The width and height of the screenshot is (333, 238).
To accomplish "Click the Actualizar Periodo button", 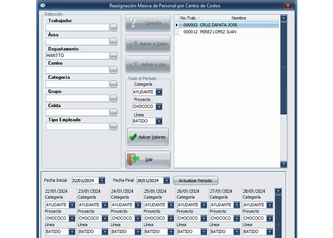I will pos(195,180).
